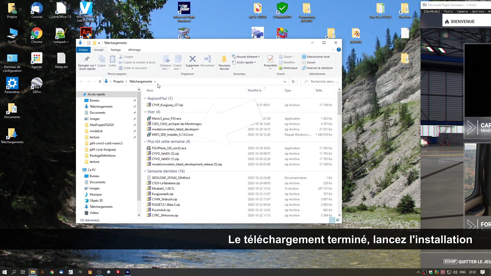491x276 pixels.
Task: Click the Épingler sur l'accès rapide pin icon
Action: [87, 59]
